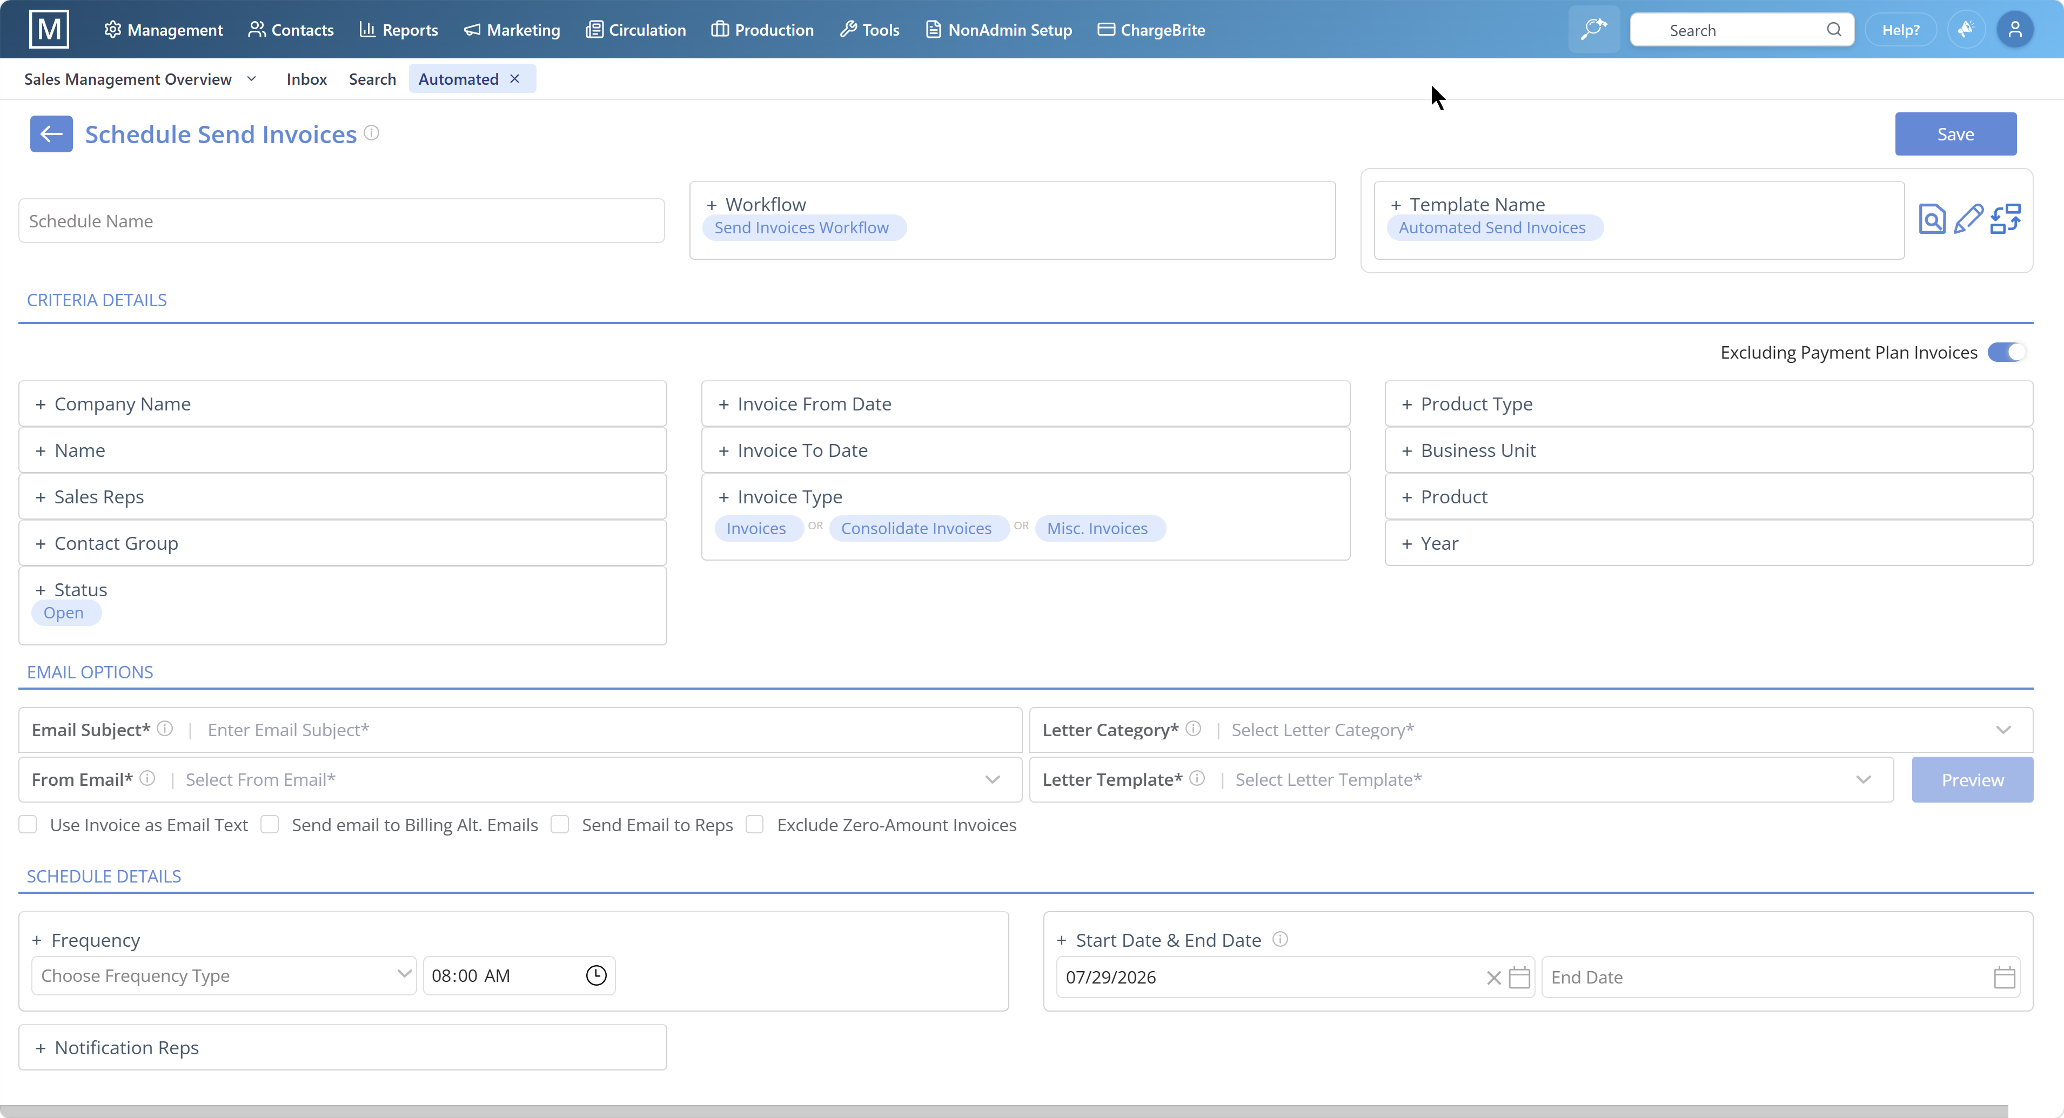The height and width of the screenshot is (1118, 2064).
Task: Check Use Invoice as Email Text
Action: pos(28,825)
